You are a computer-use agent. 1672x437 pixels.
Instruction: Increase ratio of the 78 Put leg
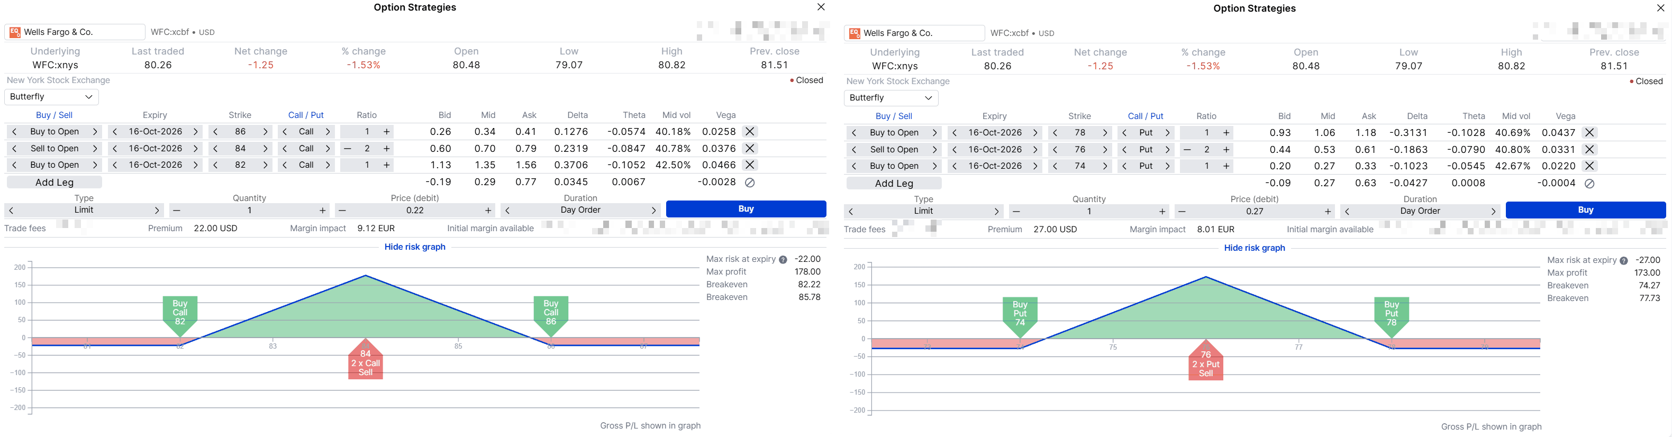click(1226, 132)
